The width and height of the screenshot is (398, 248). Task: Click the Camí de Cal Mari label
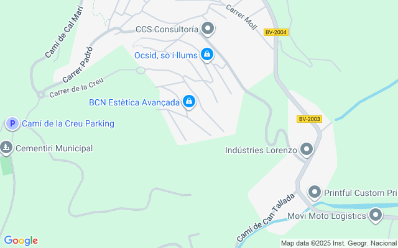coord(64,32)
